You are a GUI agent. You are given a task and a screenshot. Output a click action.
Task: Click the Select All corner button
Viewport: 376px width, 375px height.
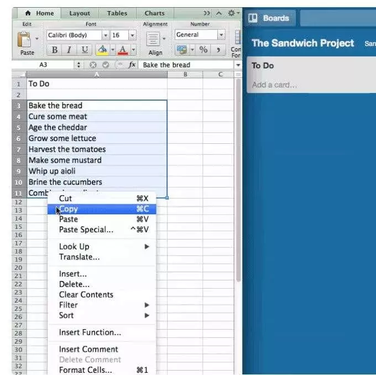[19, 75]
